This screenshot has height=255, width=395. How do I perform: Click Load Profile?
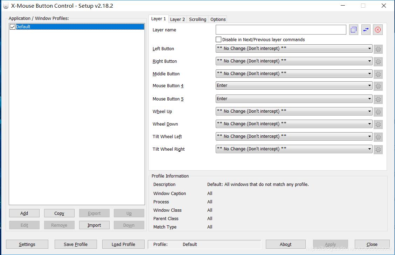(123, 244)
